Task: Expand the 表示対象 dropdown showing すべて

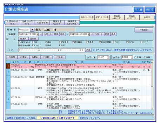Action: point(108,57)
